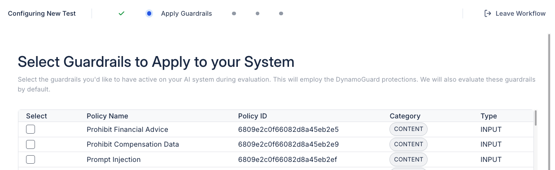
Task: Go to the third workflow step dot
Action: coord(234,13)
